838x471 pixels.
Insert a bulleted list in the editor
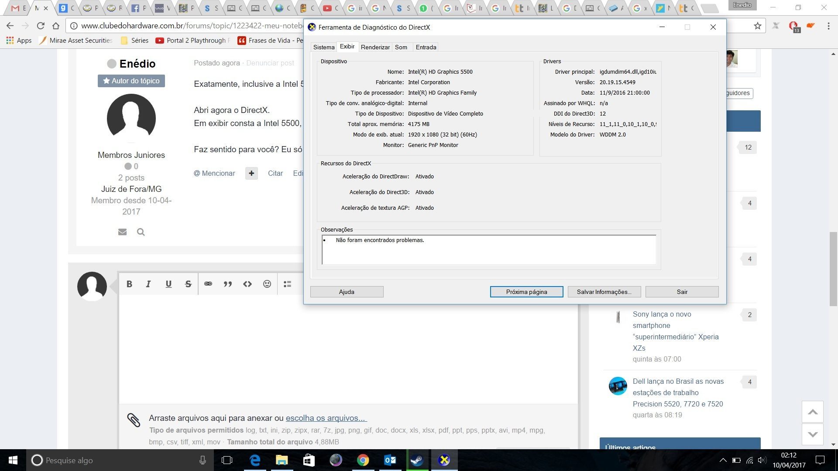pyautogui.click(x=287, y=284)
